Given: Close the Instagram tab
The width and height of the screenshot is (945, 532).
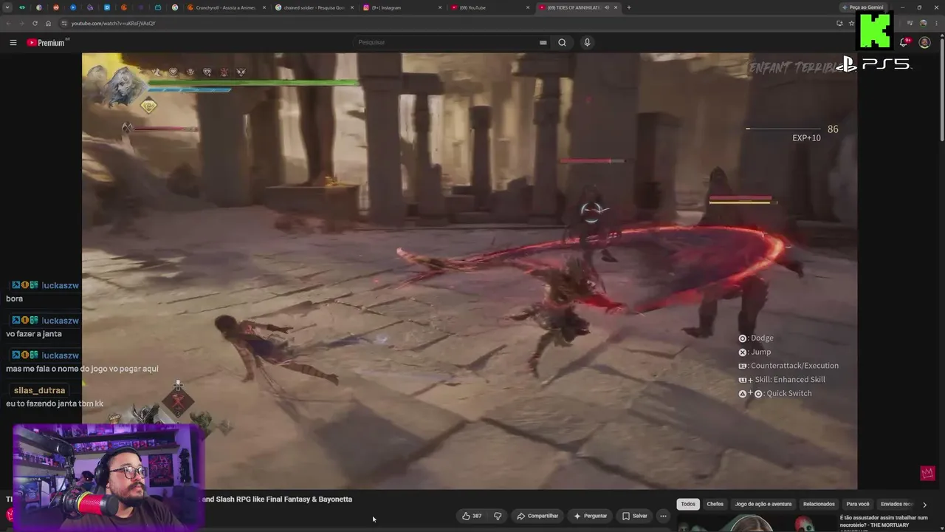Looking at the screenshot, I should coord(440,7).
